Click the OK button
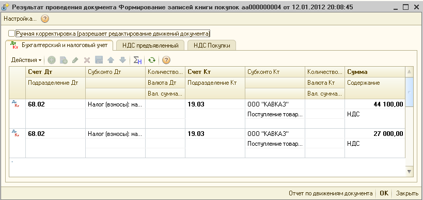Viewport: 423px width, 200px height. click(384, 193)
